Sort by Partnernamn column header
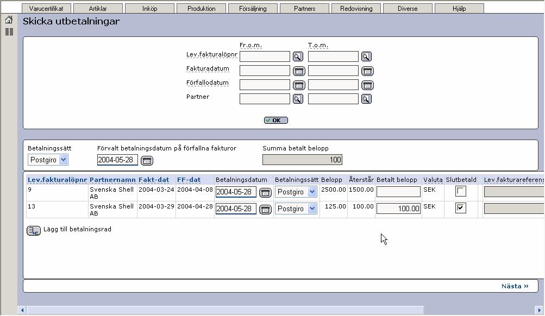Image resolution: width=545 pixels, height=316 pixels. click(112, 180)
